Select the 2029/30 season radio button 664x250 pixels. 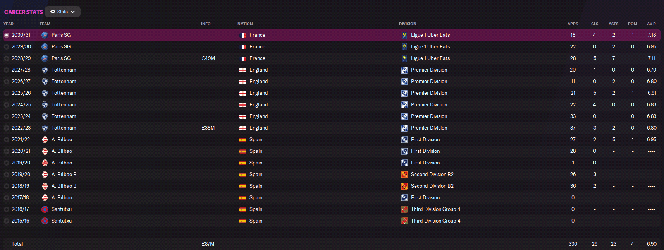[x=7, y=47]
